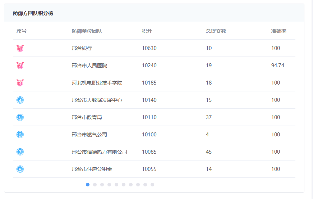313x199 pixels.
Task: Select the first active pagination dot
Action: [88, 185]
